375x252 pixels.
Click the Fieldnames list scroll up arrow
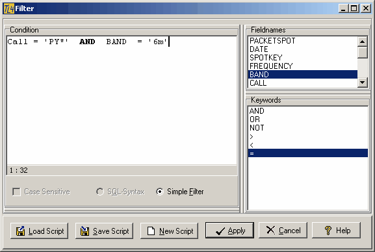tap(363, 42)
